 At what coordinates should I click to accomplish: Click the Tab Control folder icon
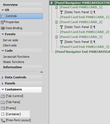(2, 96)
